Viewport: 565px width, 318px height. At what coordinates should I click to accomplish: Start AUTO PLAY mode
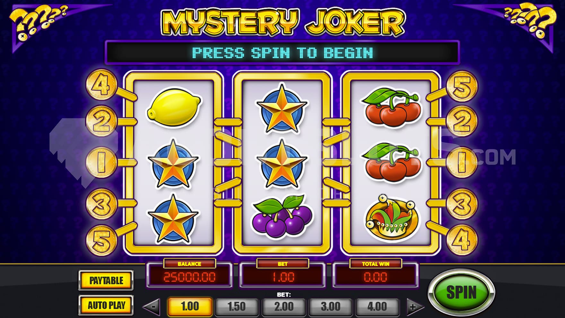pyautogui.click(x=106, y=305)
